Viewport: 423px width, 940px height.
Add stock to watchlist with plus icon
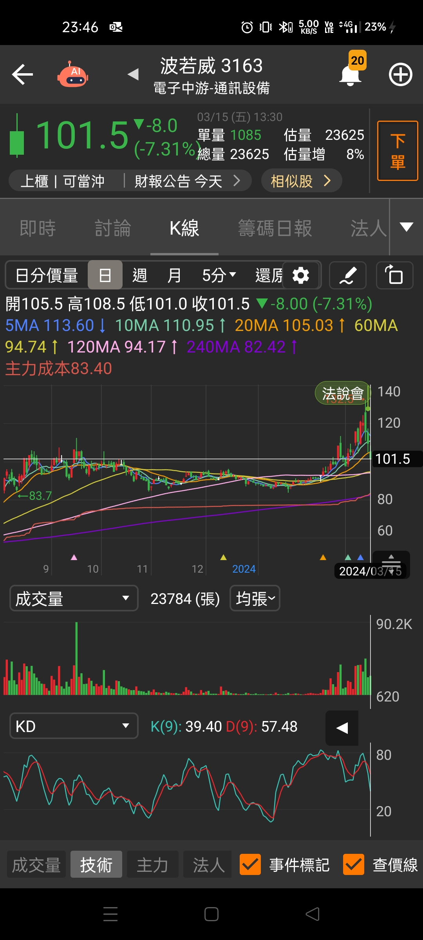(x=400, y=74)
